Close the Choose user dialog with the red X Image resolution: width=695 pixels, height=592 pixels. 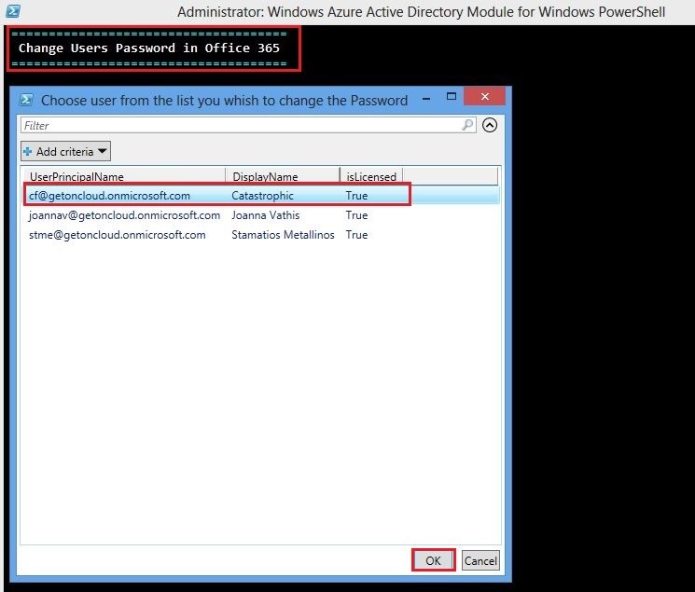point(484,97)
